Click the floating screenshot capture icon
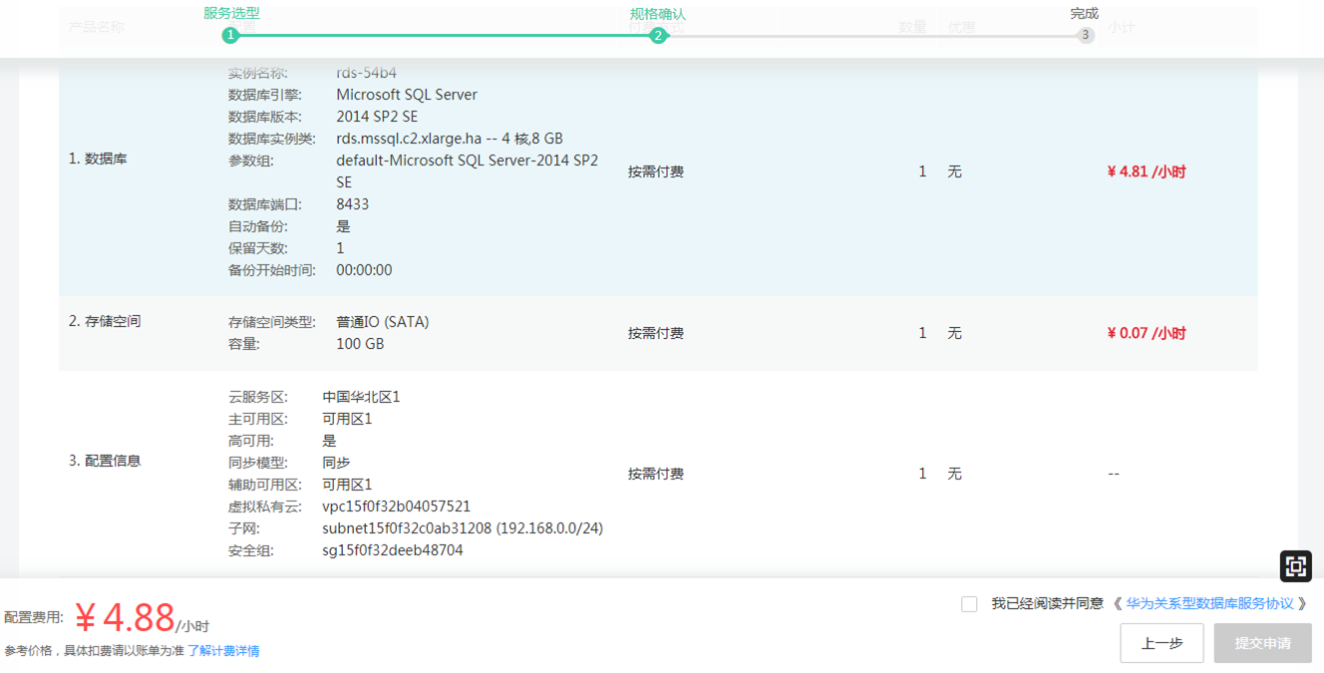 click(x=1295, y=566)
